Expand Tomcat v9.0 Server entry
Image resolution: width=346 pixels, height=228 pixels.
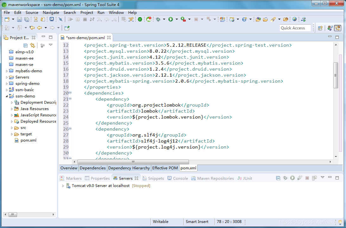63,186
